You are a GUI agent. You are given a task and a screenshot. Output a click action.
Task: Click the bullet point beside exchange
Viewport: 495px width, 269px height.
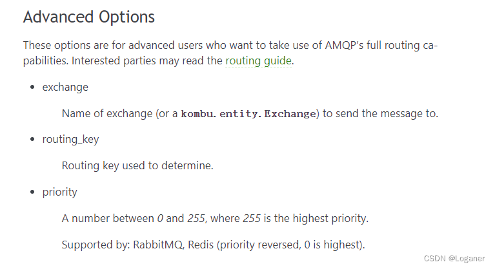pyautogui.click(x=32, y=87)
